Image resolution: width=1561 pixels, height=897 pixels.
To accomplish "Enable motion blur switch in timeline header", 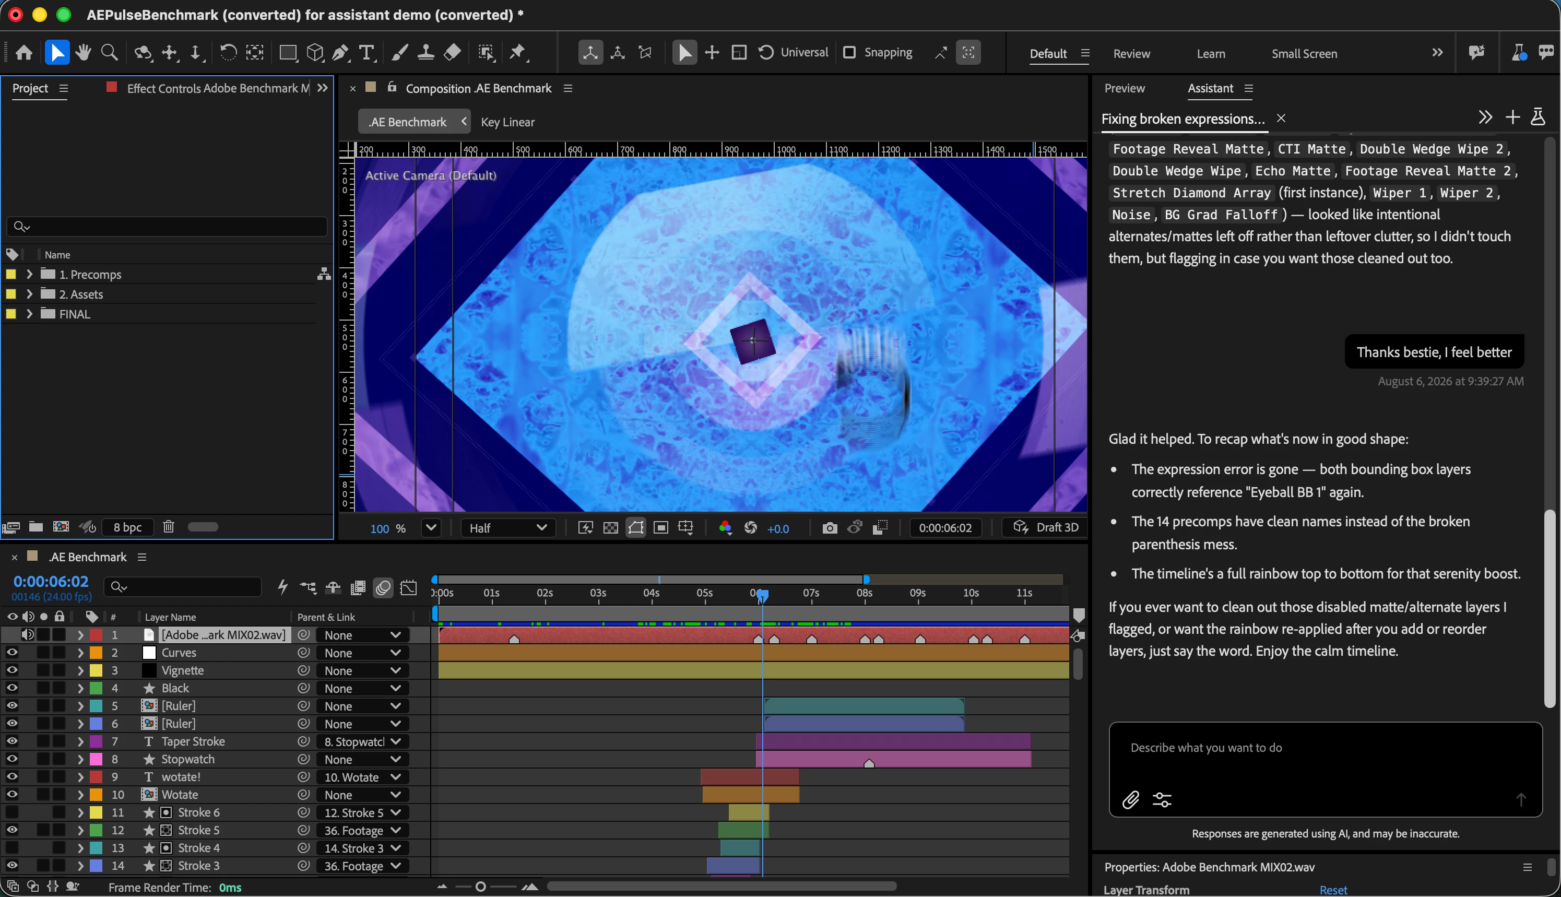I will pyautogui.click(x=383, y=588).
